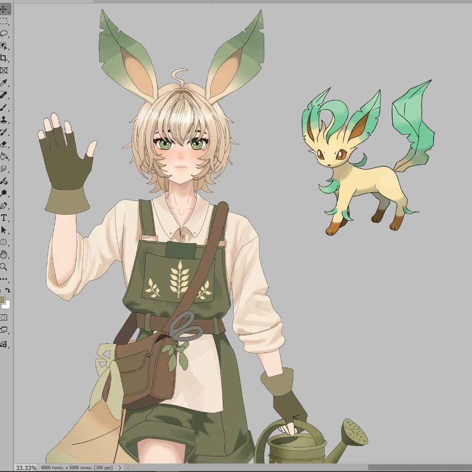Open the Edit Toolbar three-dots menu
This screenshot has height=472, width=472.
click(4, 279)
